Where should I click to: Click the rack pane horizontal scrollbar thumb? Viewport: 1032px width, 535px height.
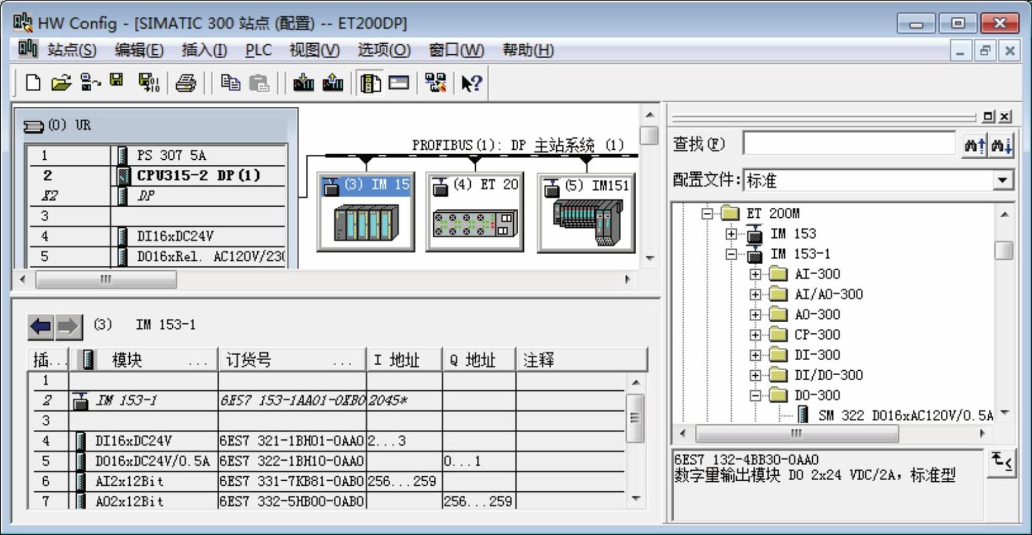pos(106,279)
